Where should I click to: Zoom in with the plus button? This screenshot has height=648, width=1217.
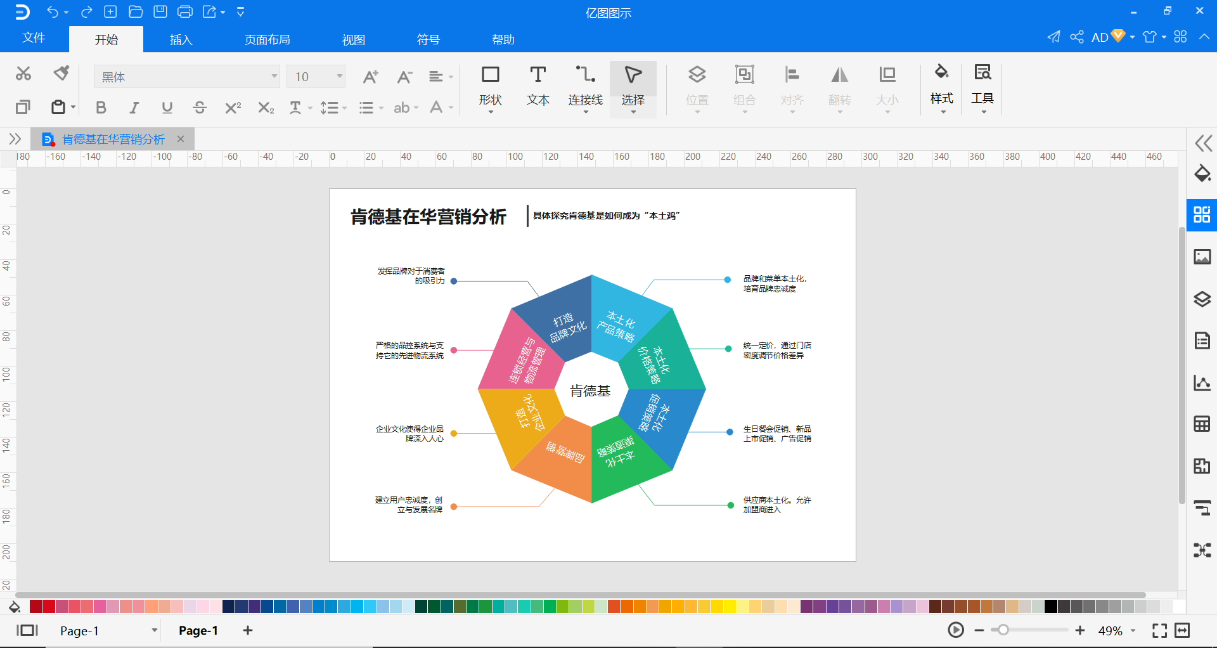pyautogui.click(x=1080, y=630)
